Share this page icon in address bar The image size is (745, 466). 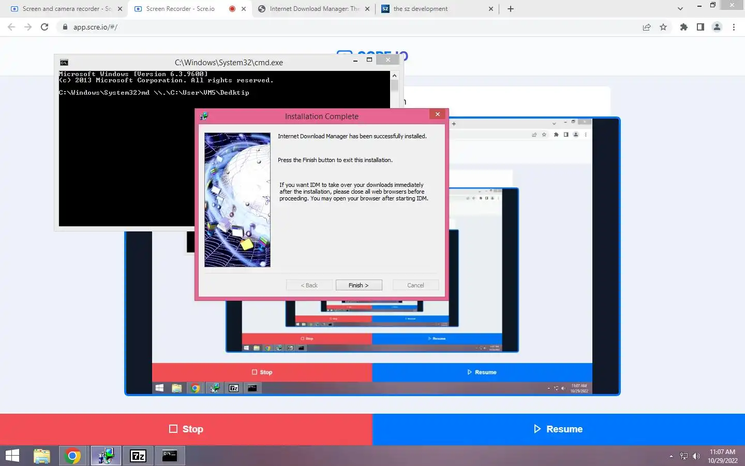click(647, 27)
